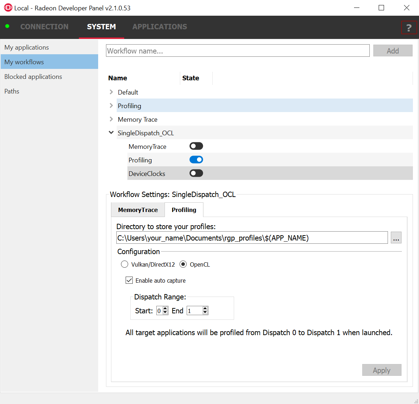Decrement the End dispatch value
The height and width of the screenshot is (404, 419).
click(x=205, y=313)
